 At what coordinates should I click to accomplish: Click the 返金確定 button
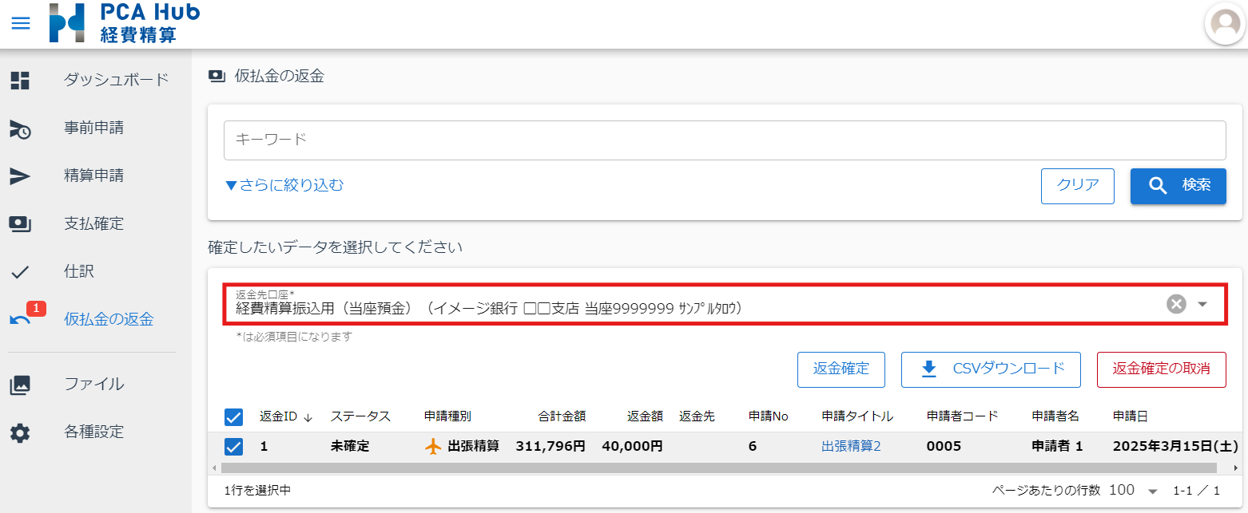841,369
